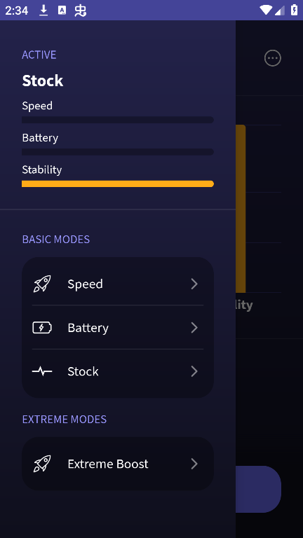
Task: Open the Extreme Boost chevron arrow
Action: coord(194,464)
